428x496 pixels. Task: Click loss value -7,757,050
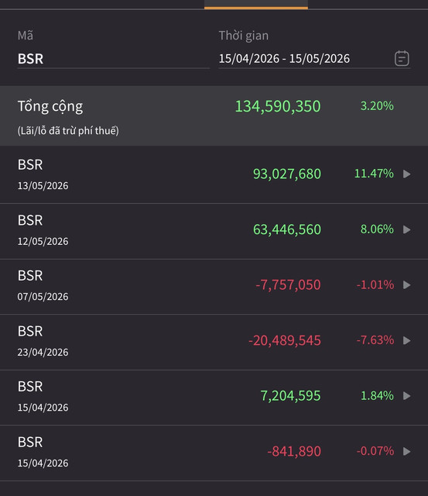(x=288, y=285)
